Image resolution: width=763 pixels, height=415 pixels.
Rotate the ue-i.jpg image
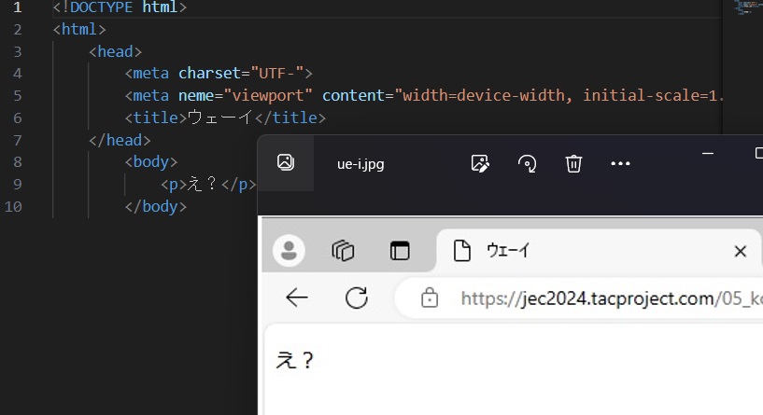coord(527,164)
